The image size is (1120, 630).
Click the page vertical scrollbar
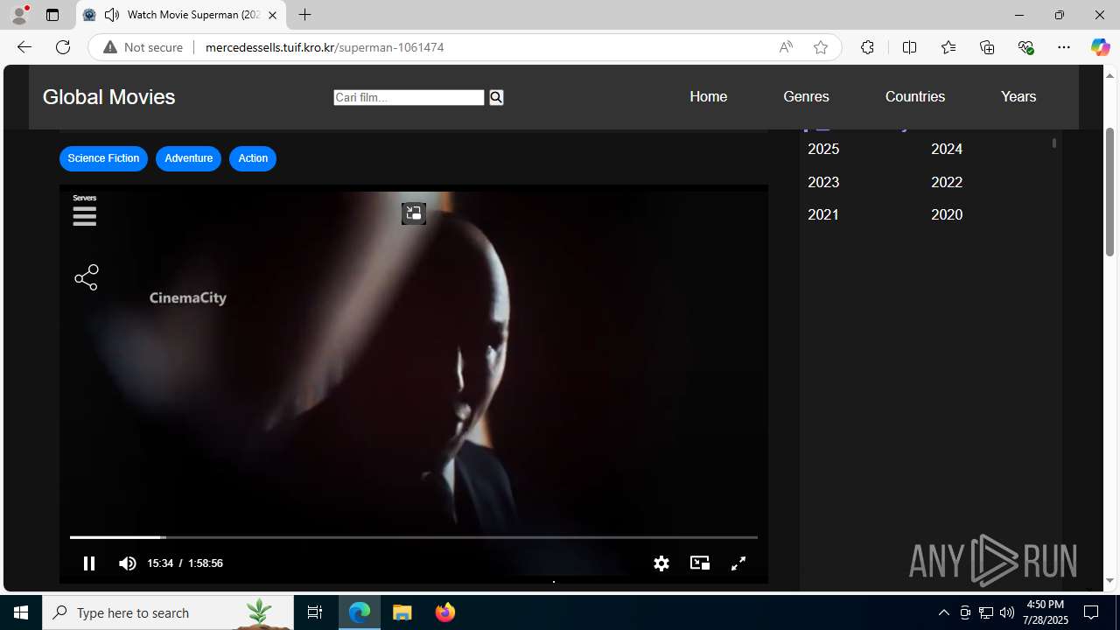pos(1109,191)
